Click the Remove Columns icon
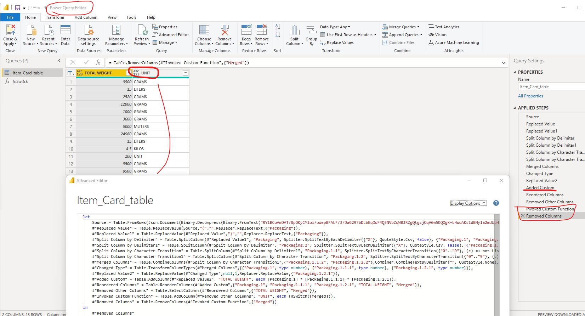The width and height of the screenshot is (585, 316). 225,30
